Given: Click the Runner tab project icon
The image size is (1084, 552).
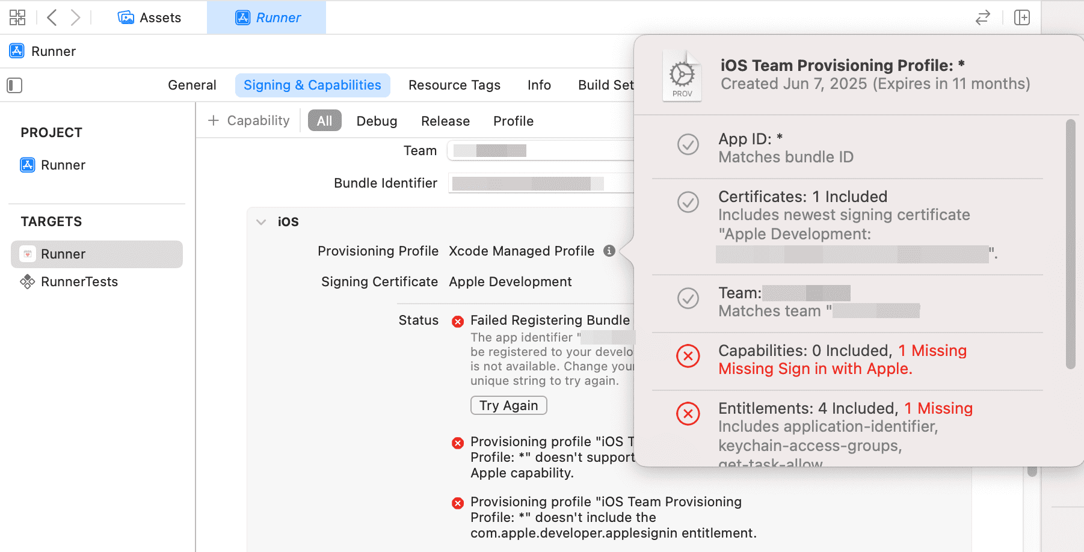Looking at the screenshot, I should tap(242, 17).
